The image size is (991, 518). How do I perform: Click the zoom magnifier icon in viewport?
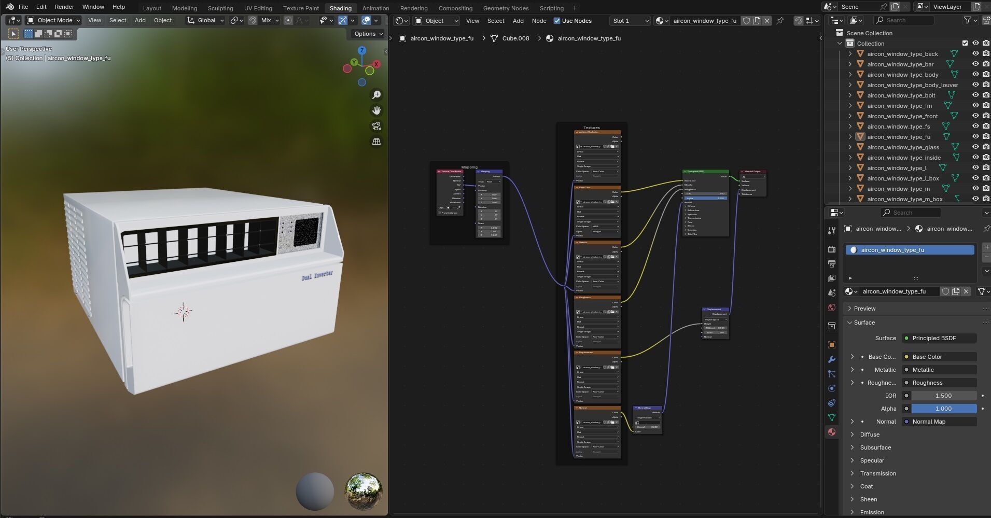[376, 95]
